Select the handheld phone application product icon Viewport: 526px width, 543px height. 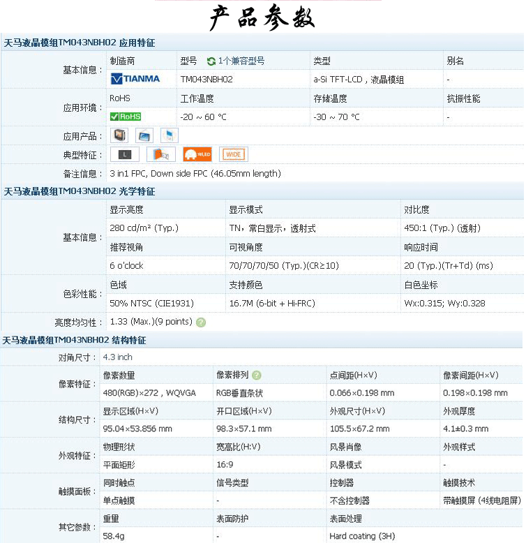170,135
